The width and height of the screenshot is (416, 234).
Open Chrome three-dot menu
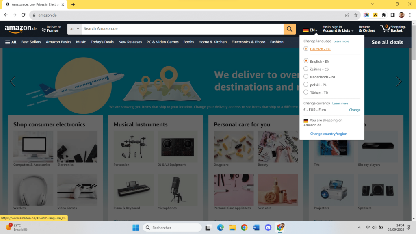410,15
